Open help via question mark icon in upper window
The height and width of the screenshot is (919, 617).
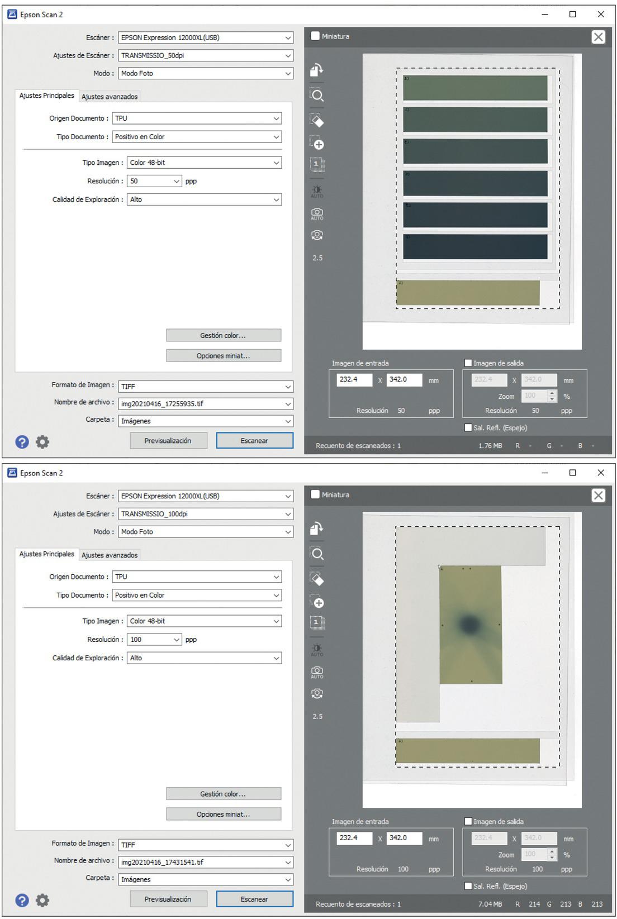tap(22, 442)
